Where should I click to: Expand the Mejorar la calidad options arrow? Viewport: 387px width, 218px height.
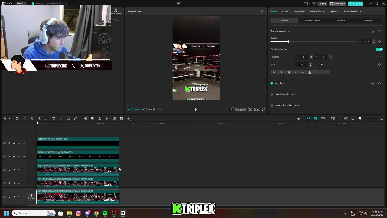[x=298, y=106]
